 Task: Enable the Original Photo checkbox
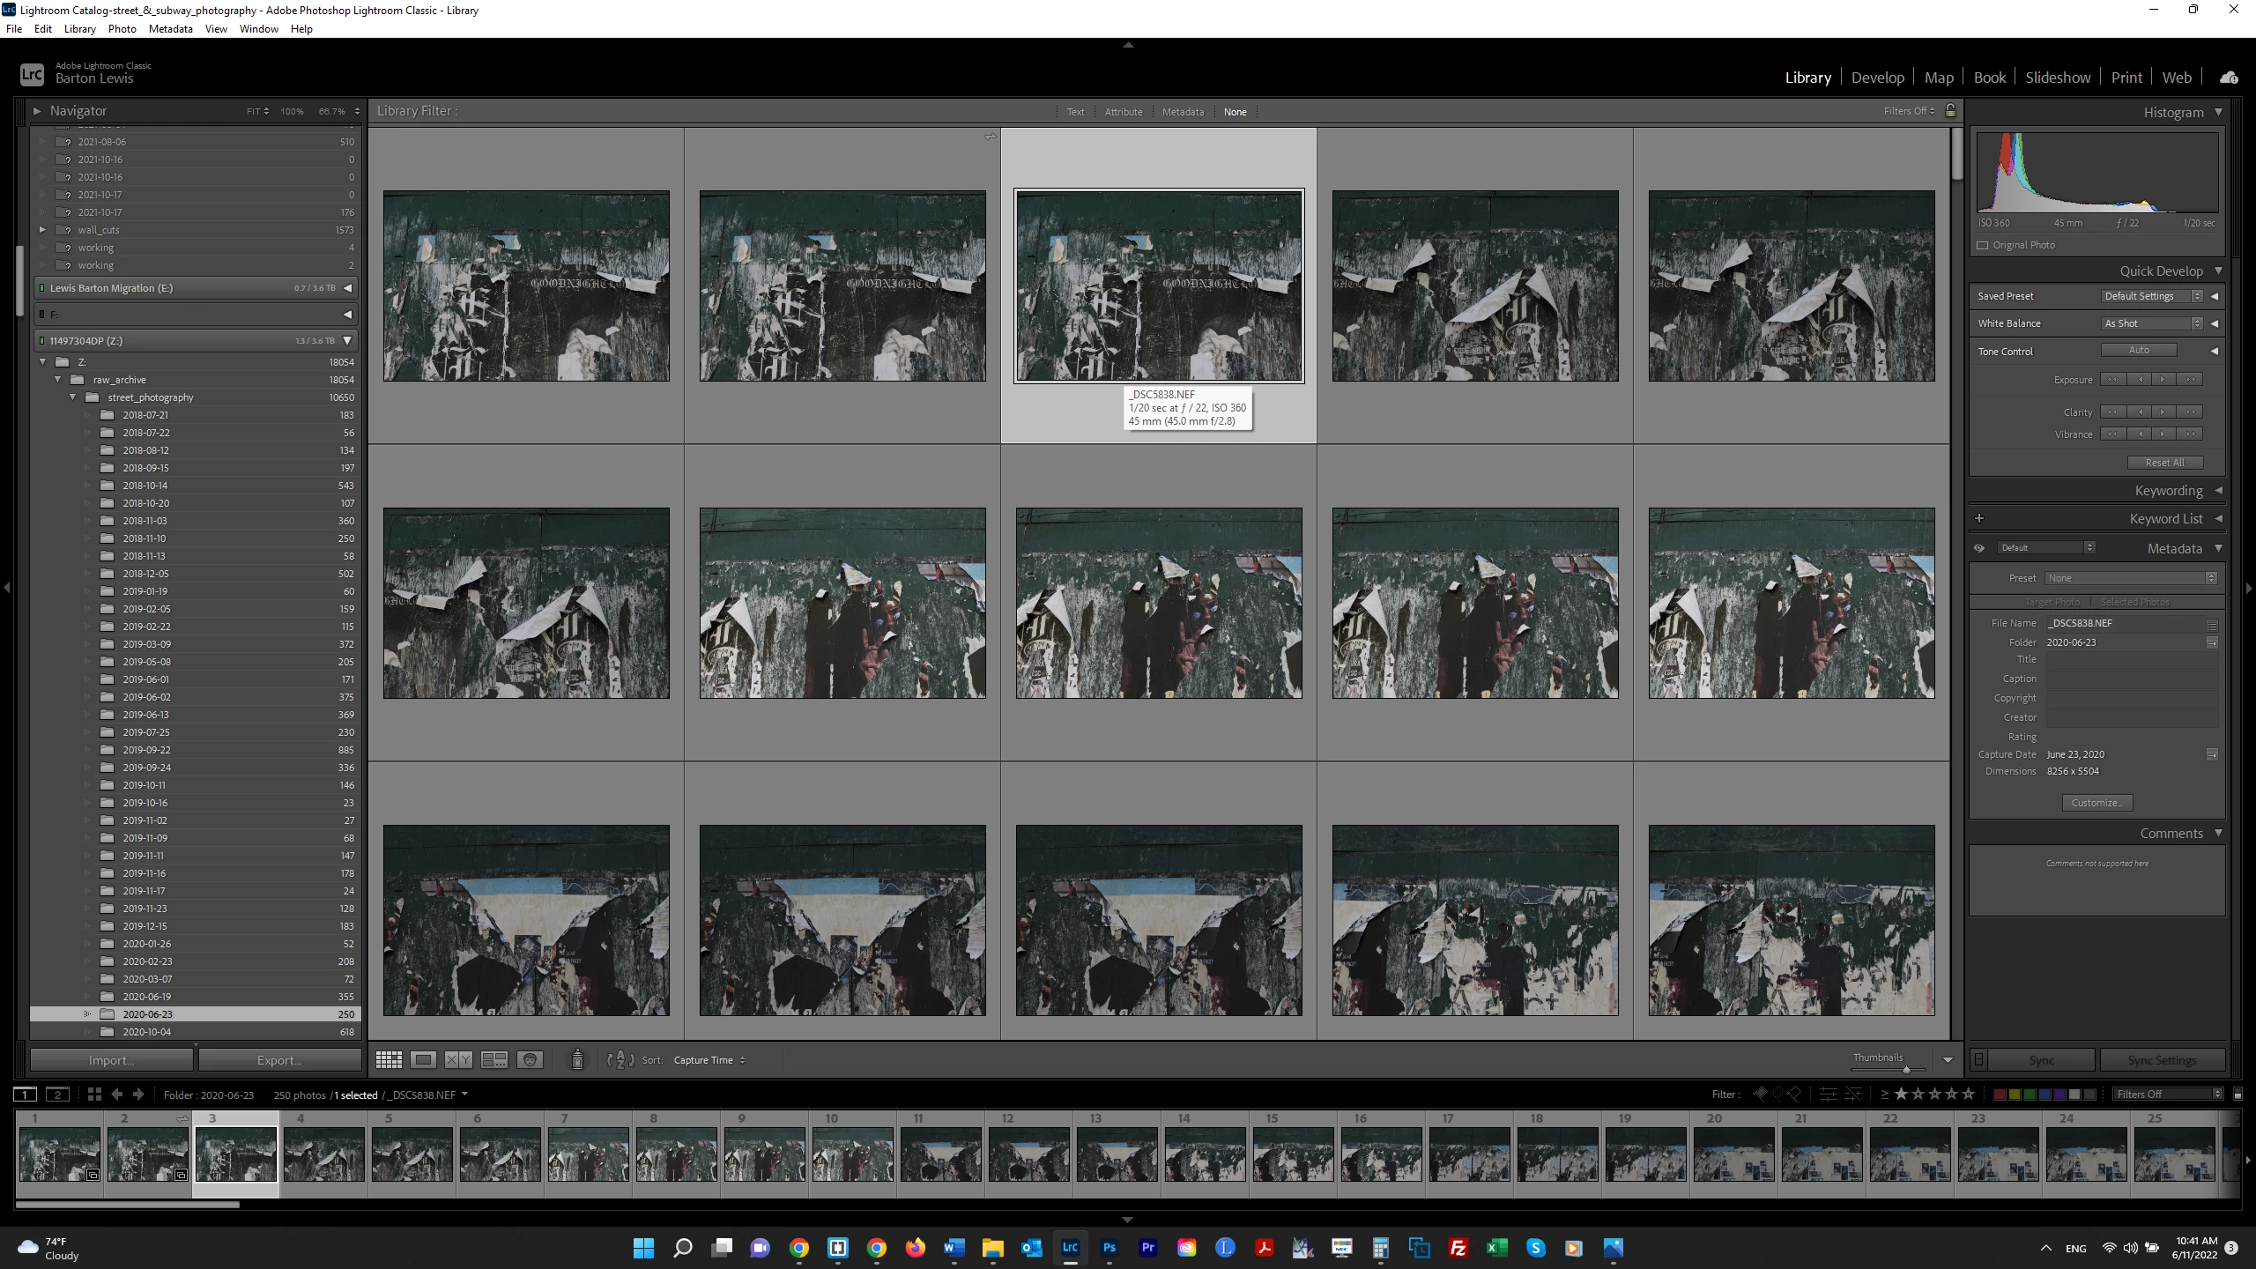click(1983, 245)
